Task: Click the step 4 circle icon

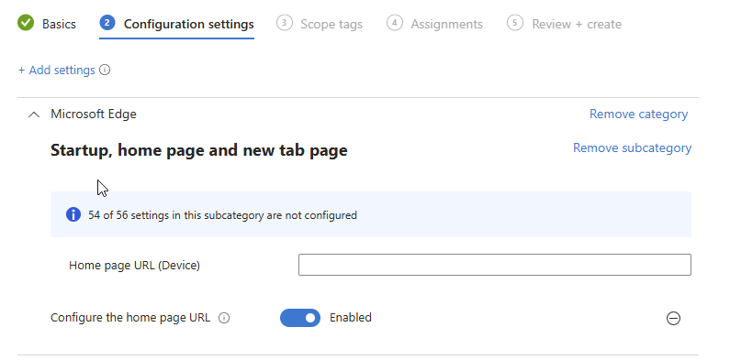Action: coord(394,23)
